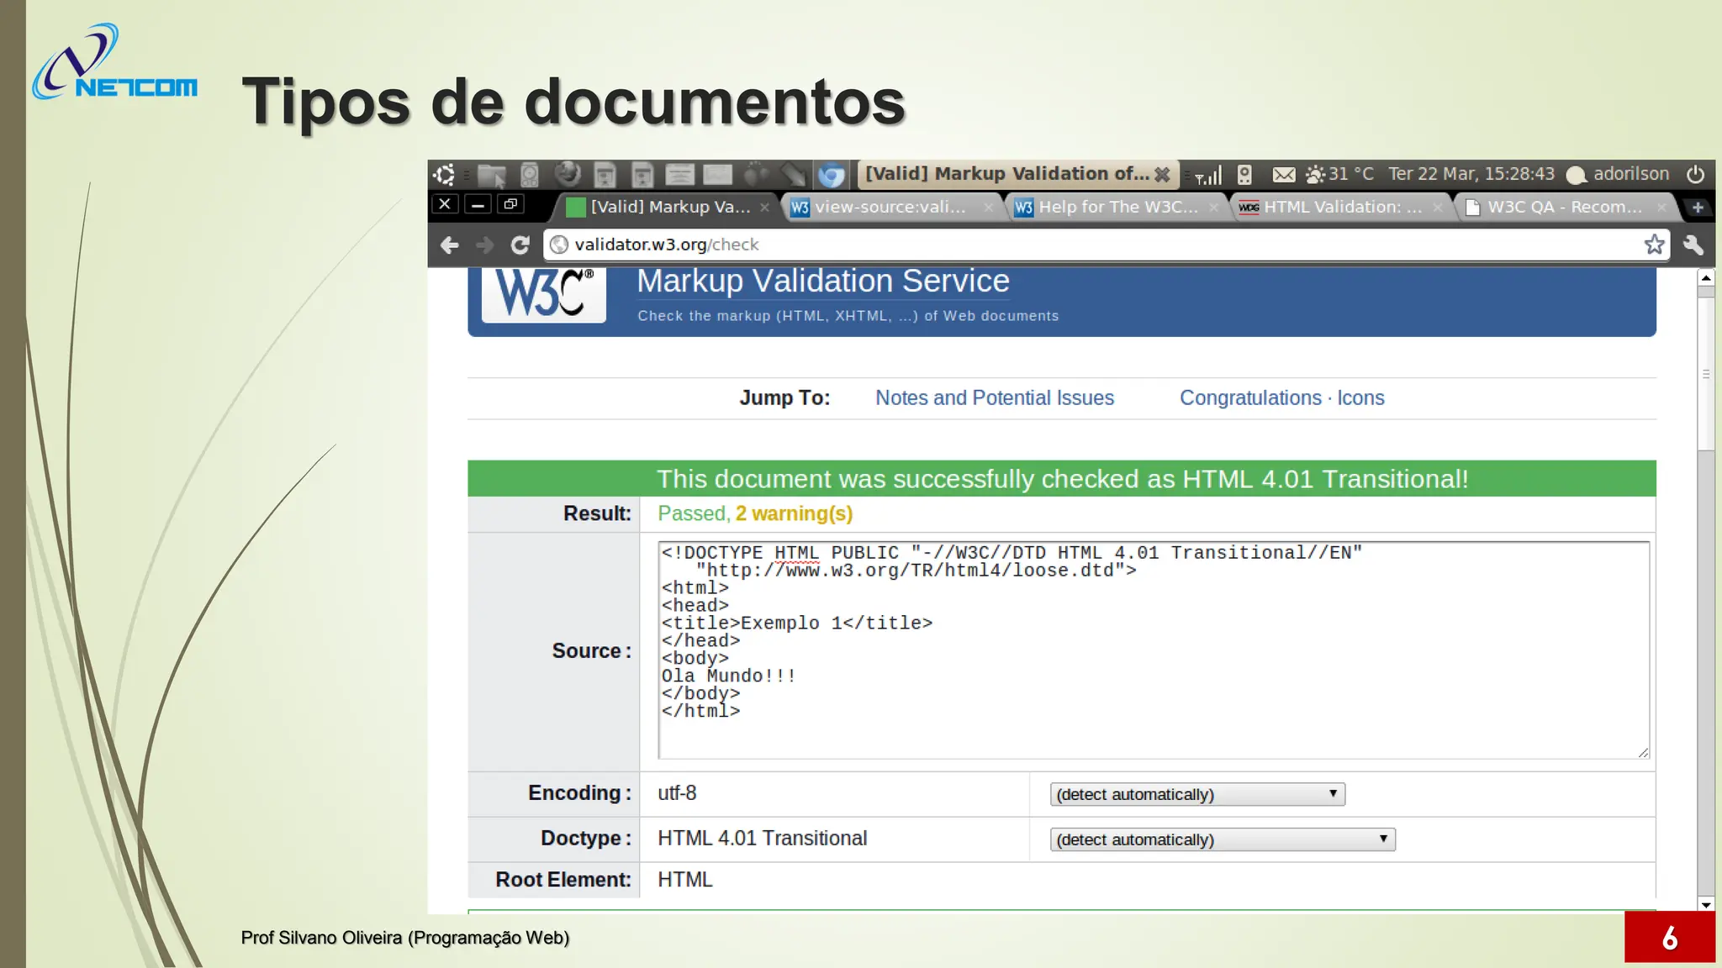
Task: Close the taskbar Markup Validation window entry
Action: point(1162,174)
